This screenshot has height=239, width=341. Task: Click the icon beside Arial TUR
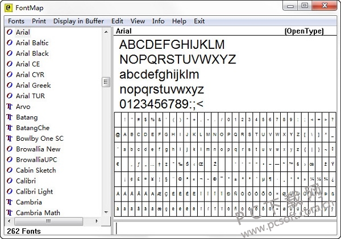tap(10, 96)
